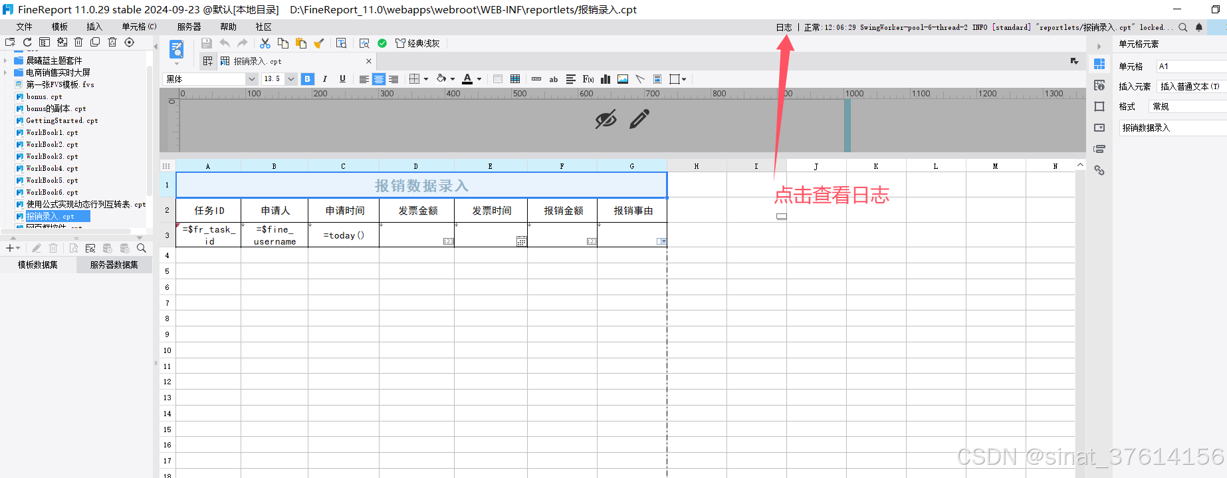Open the formula F(x) insert tool
The height and width of the screenshot is (478, 1227).
[588, 79]
